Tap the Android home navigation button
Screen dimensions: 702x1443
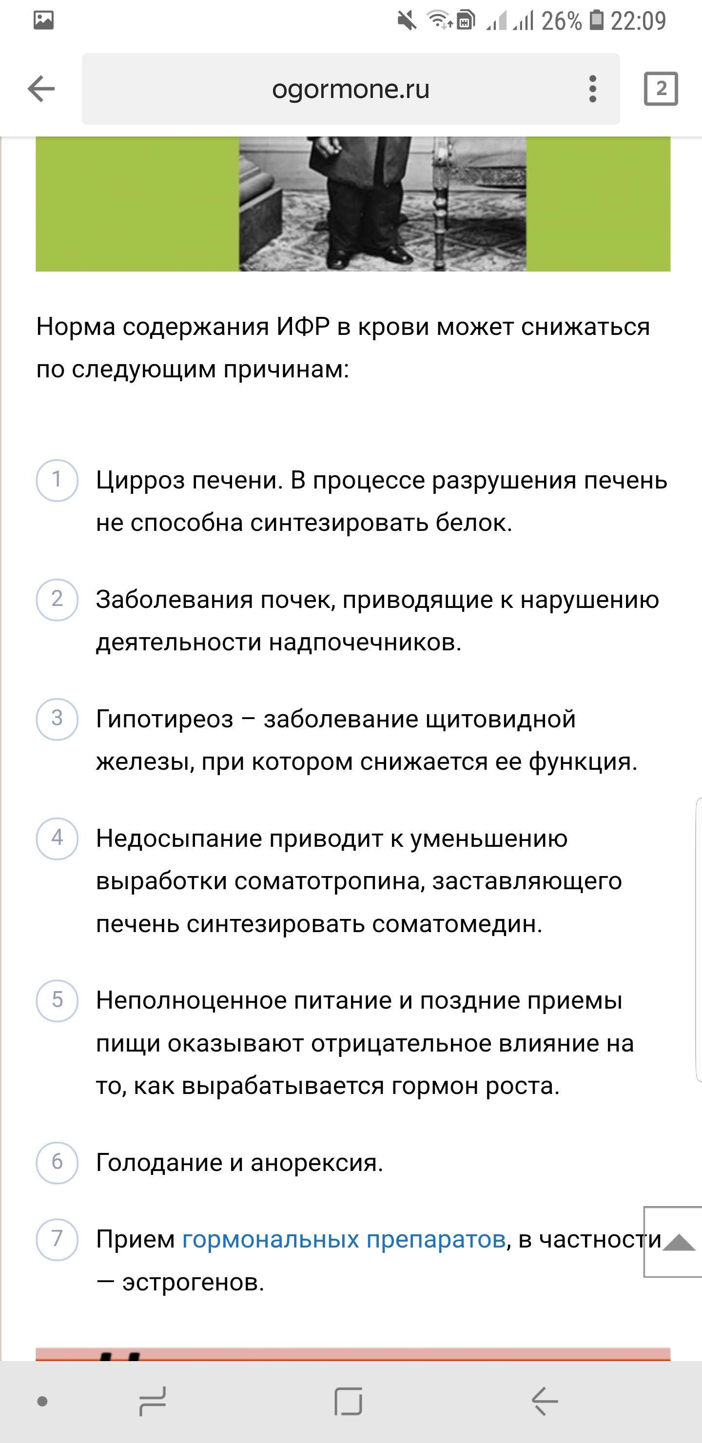click(349, 1401)
